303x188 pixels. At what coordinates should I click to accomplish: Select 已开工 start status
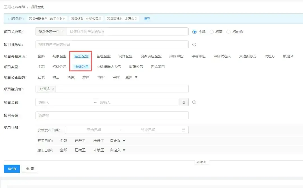pos(80,141)
